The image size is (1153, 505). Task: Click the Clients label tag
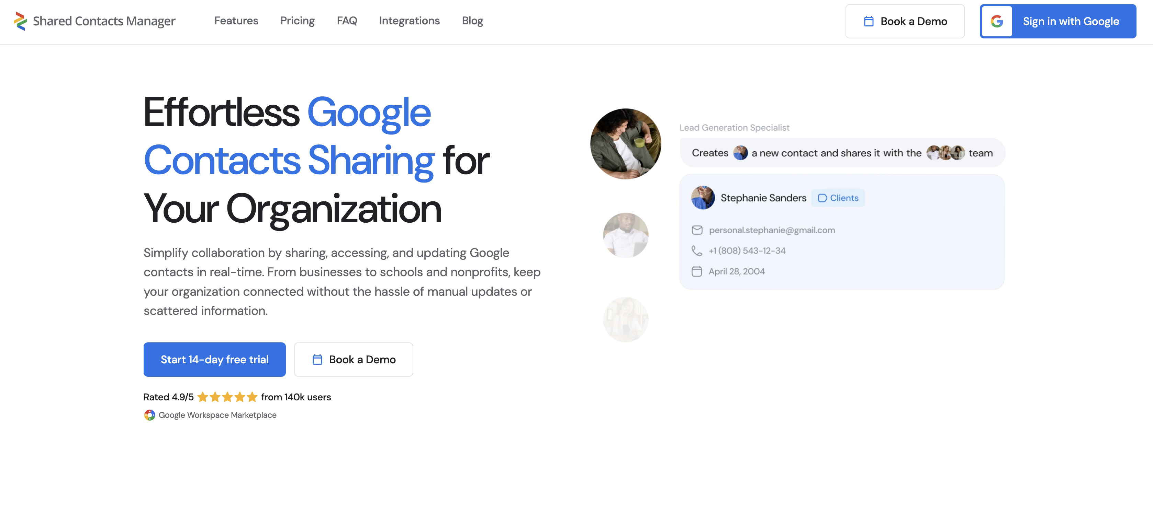pyautogui.click(x=838, y=198)
